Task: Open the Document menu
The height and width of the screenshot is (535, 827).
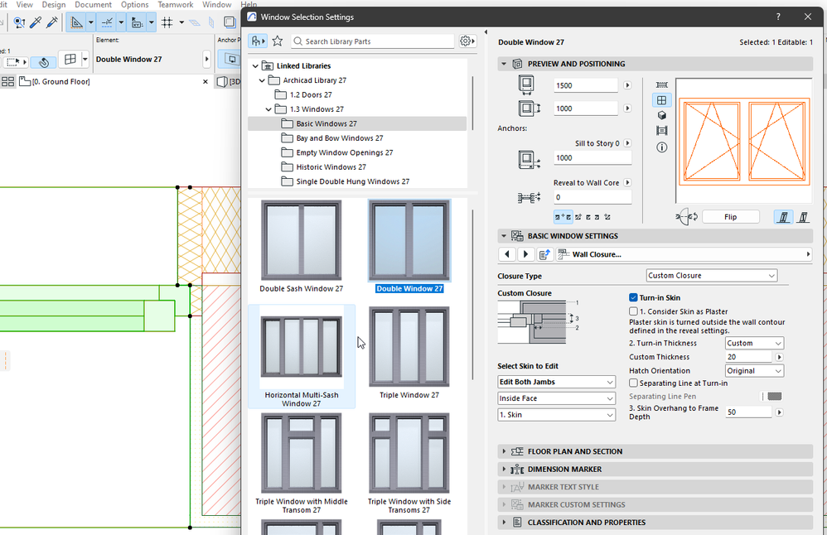Action: pos(93,5)
